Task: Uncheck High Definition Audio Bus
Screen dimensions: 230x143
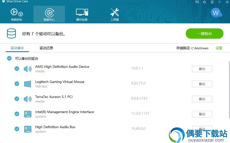Action: point(17,129)
